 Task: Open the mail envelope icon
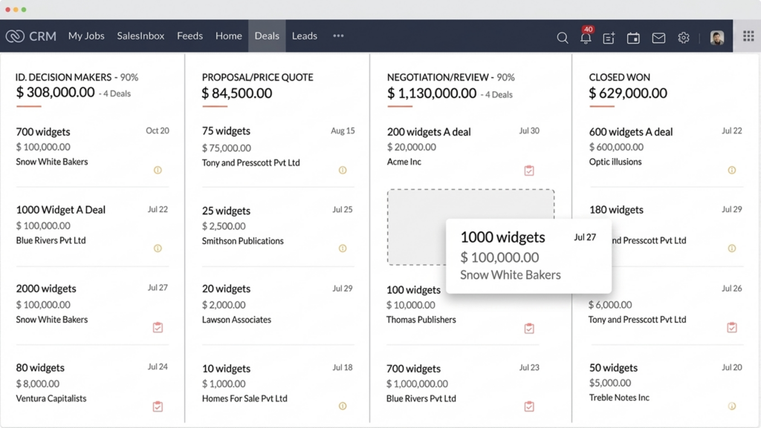click(x=658, y=38)
